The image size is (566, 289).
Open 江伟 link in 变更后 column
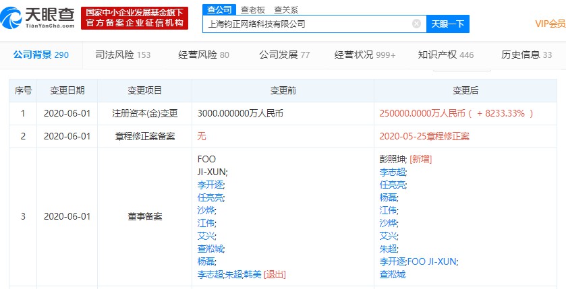[x=388, y=210]
